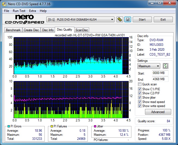Click the save floppy disk icon
Screen dimensions: 178x145
tap(128, 20)
